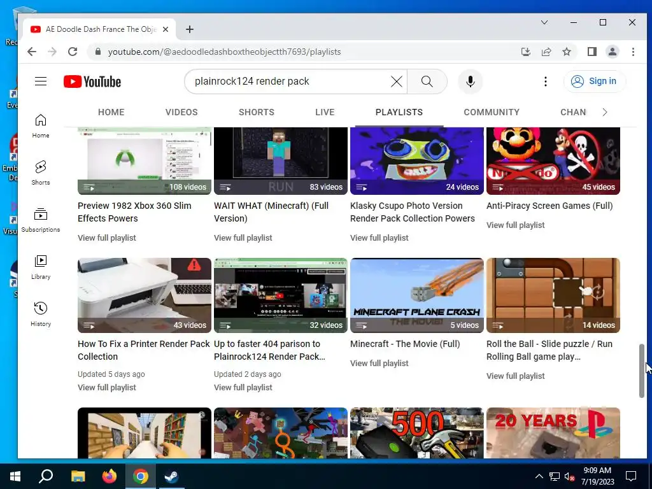The height and width of the screenshot is (489, 652).
Task: View full playlist for Xbox 360 Slim Effects
Action: click(x=107, y=238)
